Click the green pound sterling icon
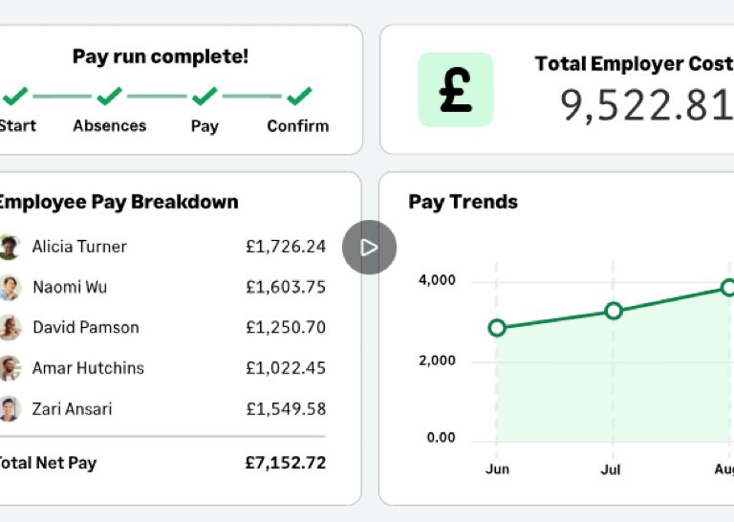This screenshot has height=522, width=734. click(x=456, y=90)
